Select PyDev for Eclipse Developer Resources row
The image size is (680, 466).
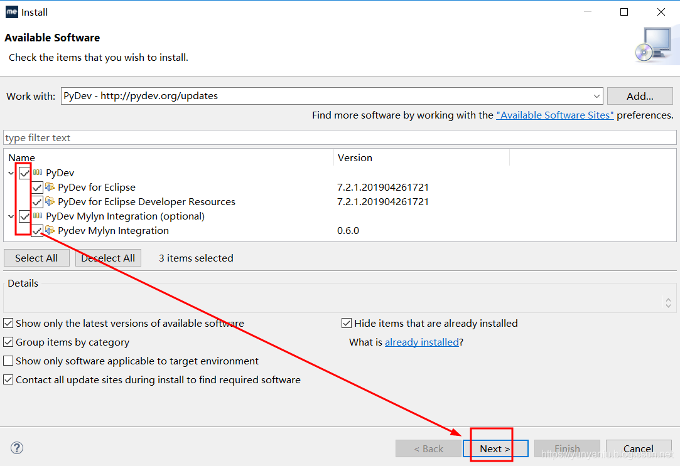coord(146,202)
